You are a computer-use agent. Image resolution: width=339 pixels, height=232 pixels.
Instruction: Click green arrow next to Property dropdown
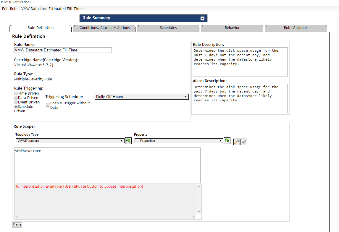point(227,141)
